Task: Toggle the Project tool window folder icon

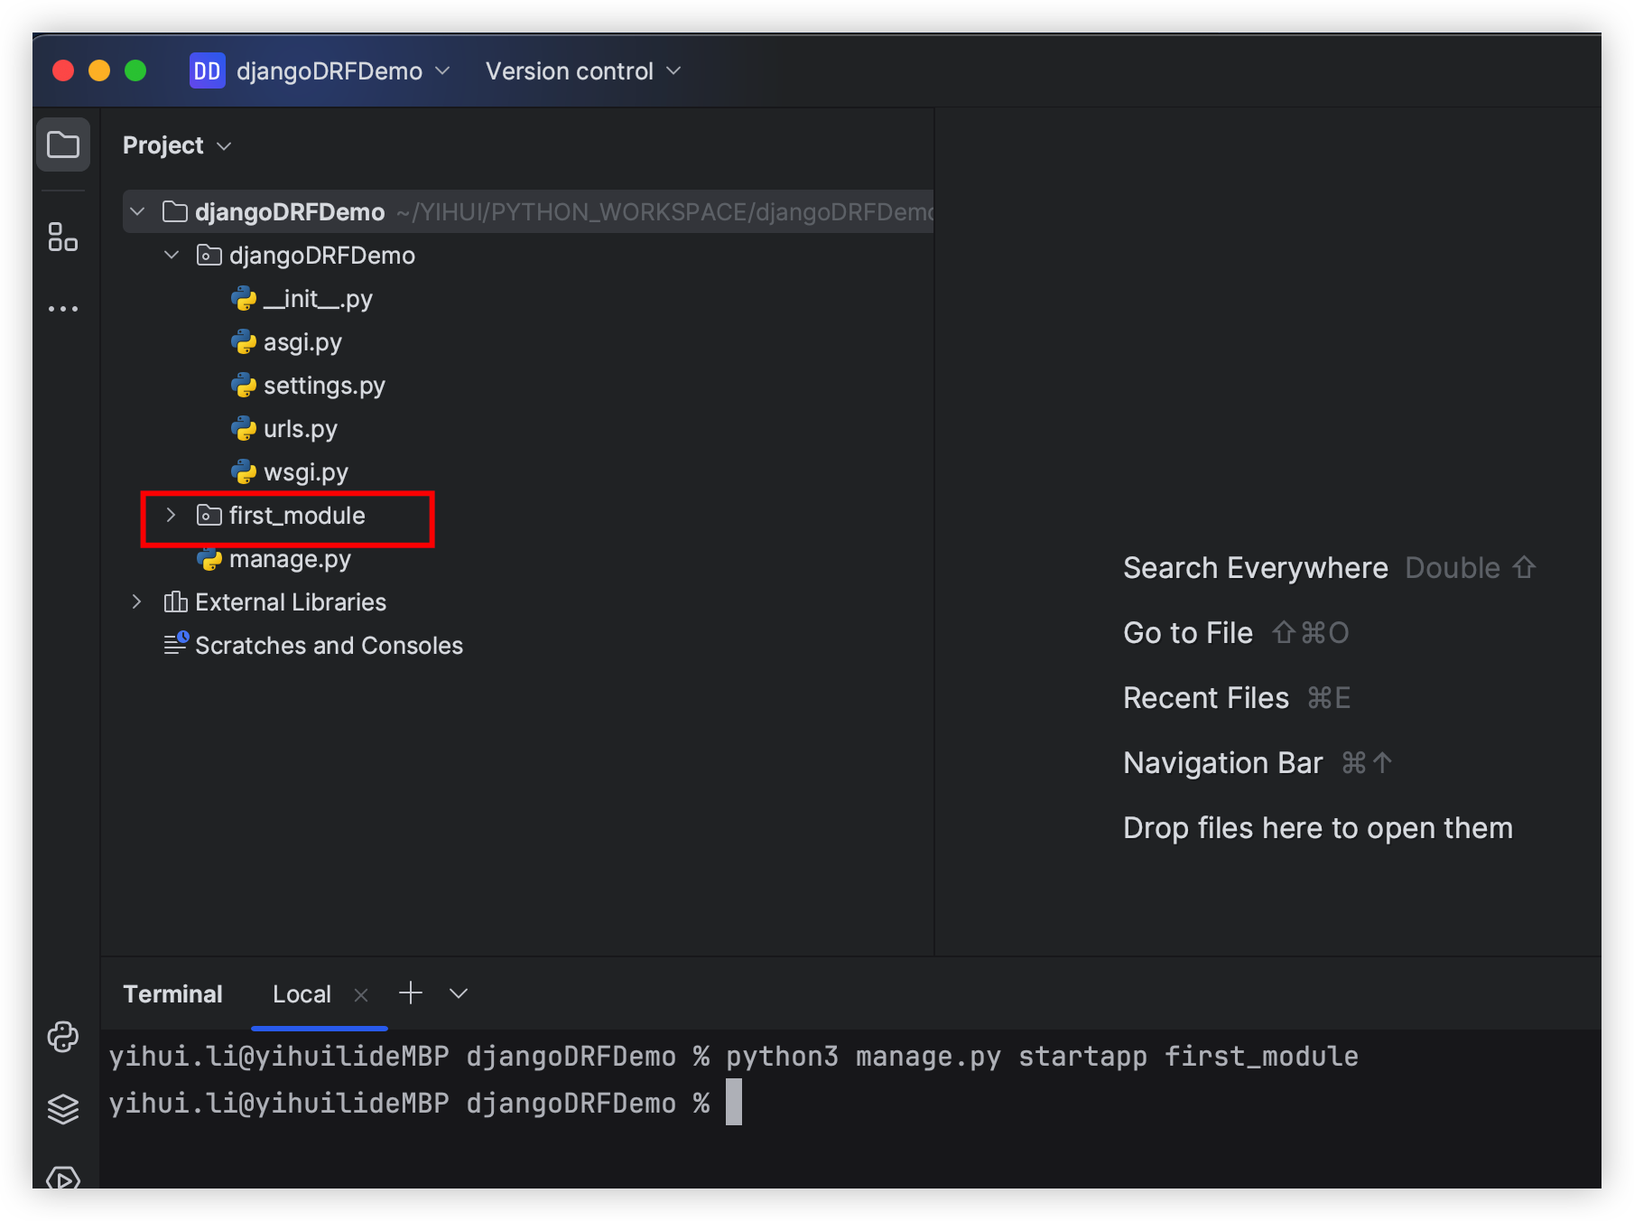Action: [x=63, y=144]
